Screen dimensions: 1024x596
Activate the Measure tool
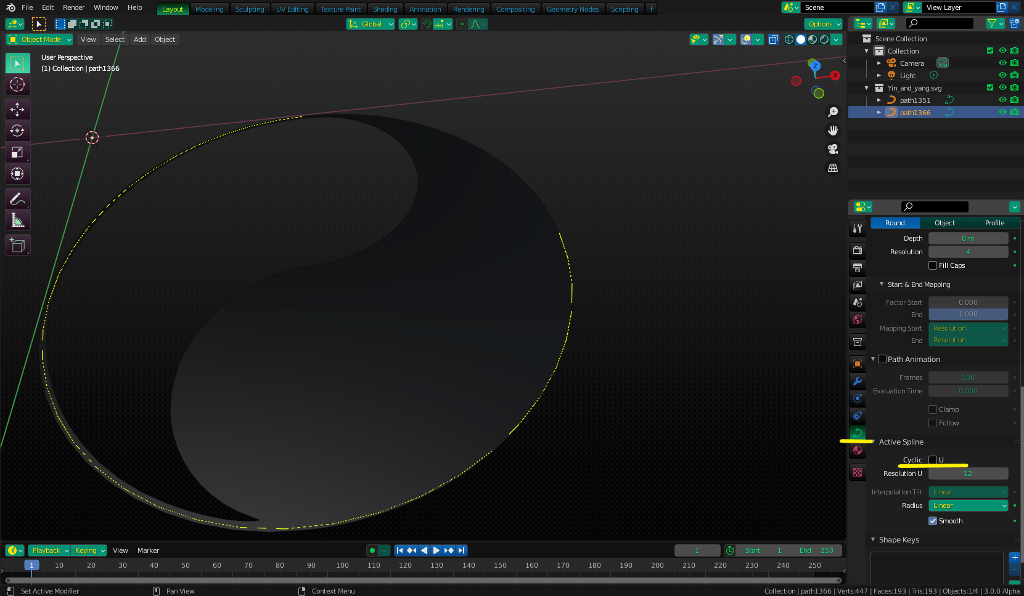[x=18, y=220]
